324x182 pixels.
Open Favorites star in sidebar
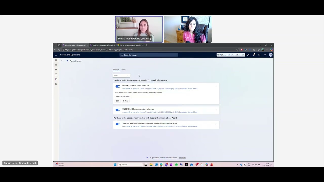coord(56,70)
